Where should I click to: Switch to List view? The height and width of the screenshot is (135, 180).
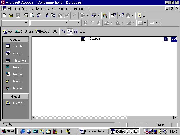pos(76,31)
